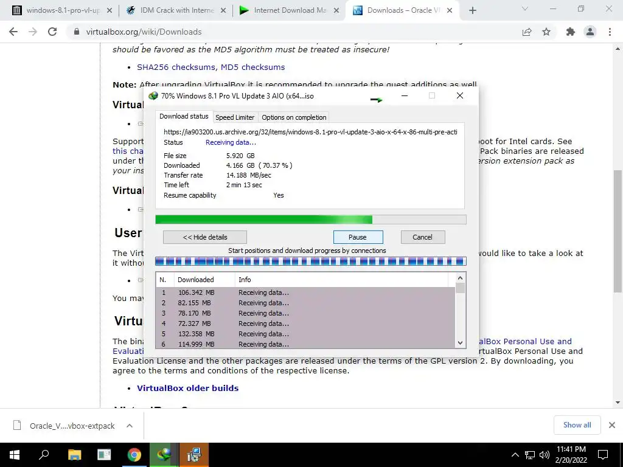Open File Explorer from the taskbar
This screenshot has width=623, height=467.
[74, 455]
